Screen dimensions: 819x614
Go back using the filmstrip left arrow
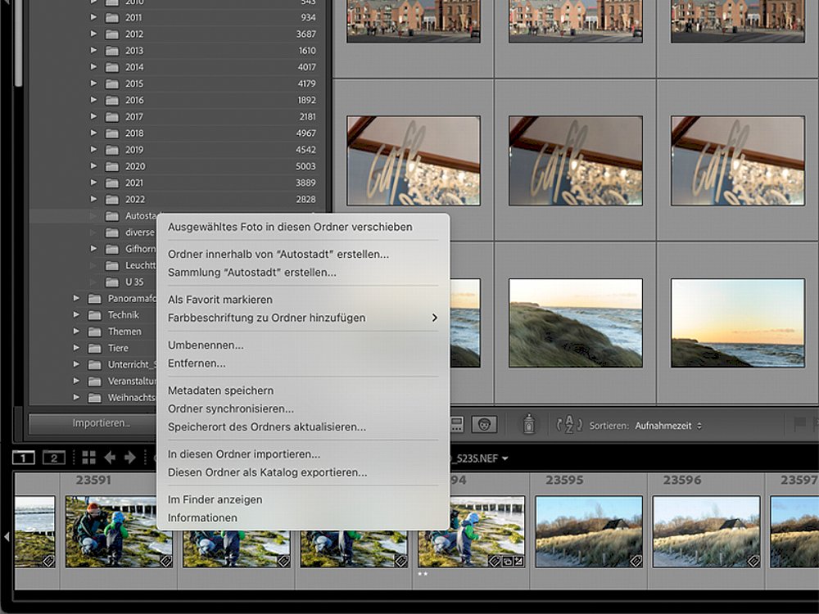(x=110, y=458)
